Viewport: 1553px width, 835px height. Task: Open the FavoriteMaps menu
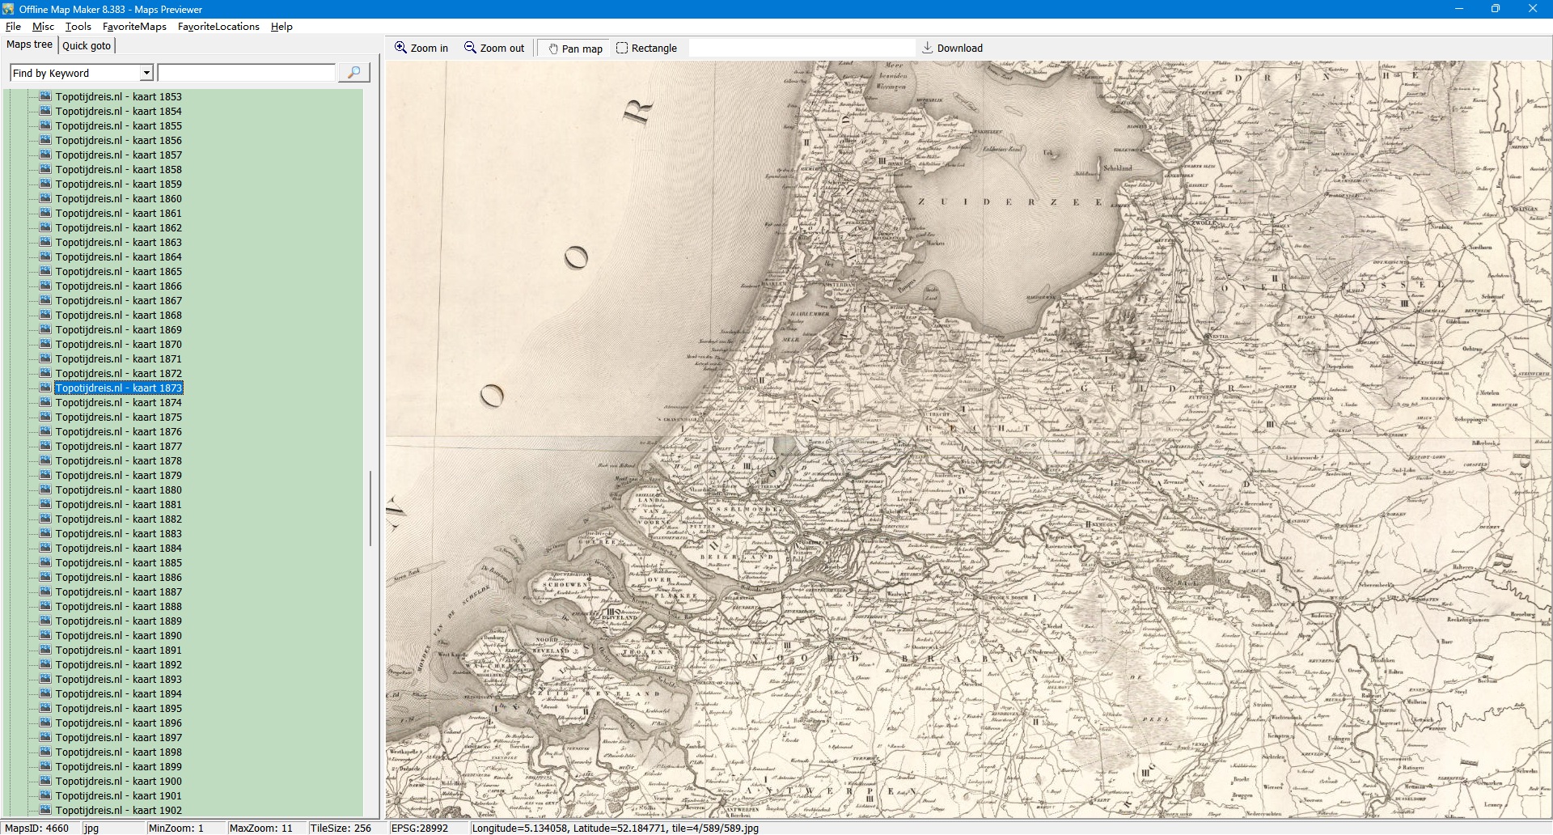tap(134, 26)
